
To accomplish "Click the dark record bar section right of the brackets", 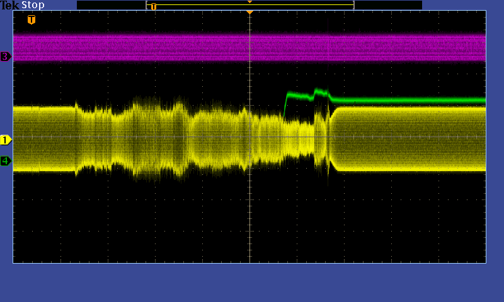I will pyautogui.click(x=387, y=5).
